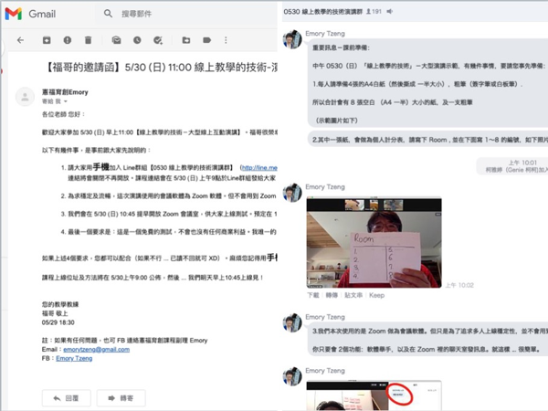The image size is (548, 411).
Task: Click Emory Tzeng avatar beside last image
Action: coord(292,376)
